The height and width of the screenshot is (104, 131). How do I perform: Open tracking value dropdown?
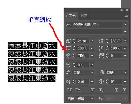125,56
